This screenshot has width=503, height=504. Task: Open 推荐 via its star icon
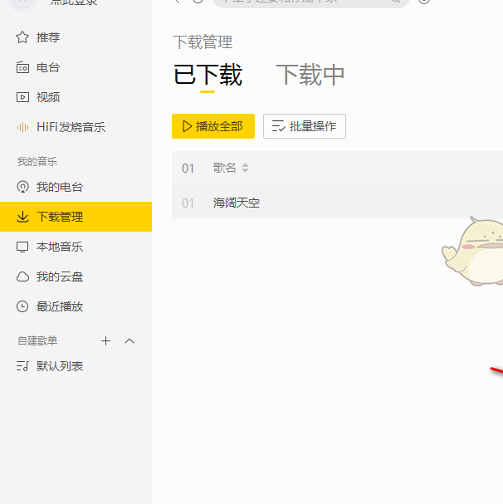(22, 37)
